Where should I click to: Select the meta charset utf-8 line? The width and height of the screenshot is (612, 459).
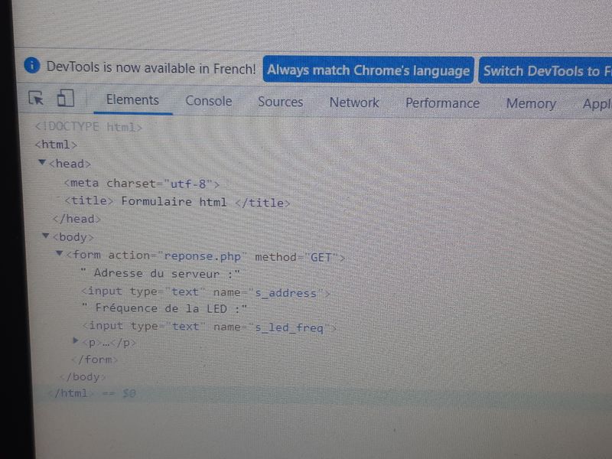[142, 184]
